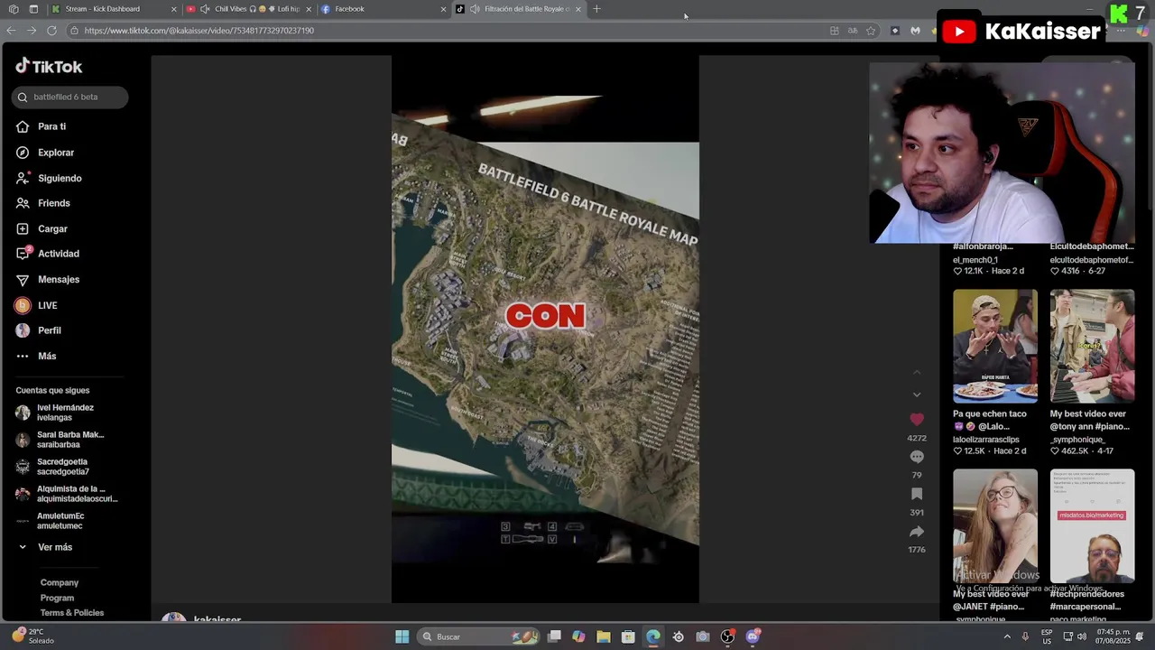The height and width of the screenshot is (650, 1155).
Task: Close the Kick Dashboard tab
Action: click(x=174, y=9)
